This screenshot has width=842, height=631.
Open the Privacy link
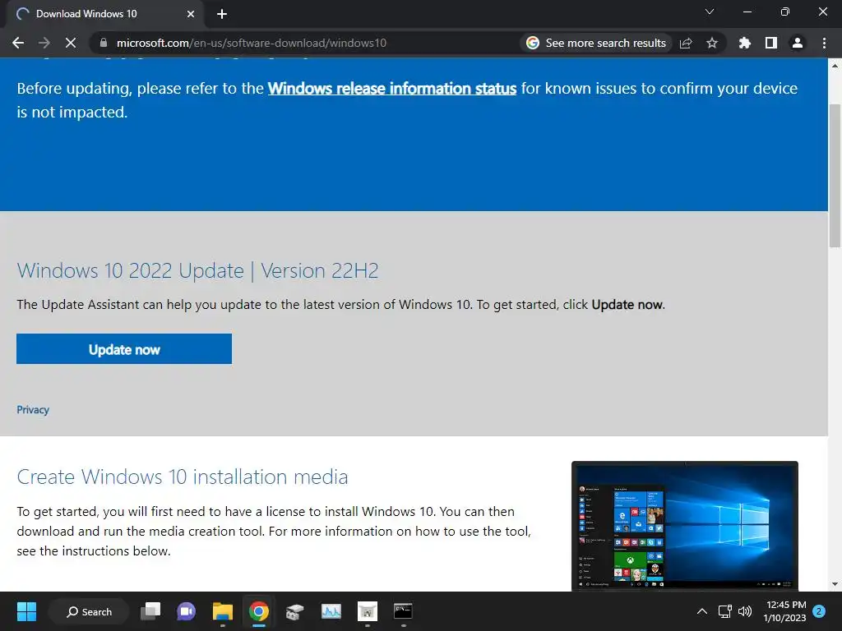(33, 410)
